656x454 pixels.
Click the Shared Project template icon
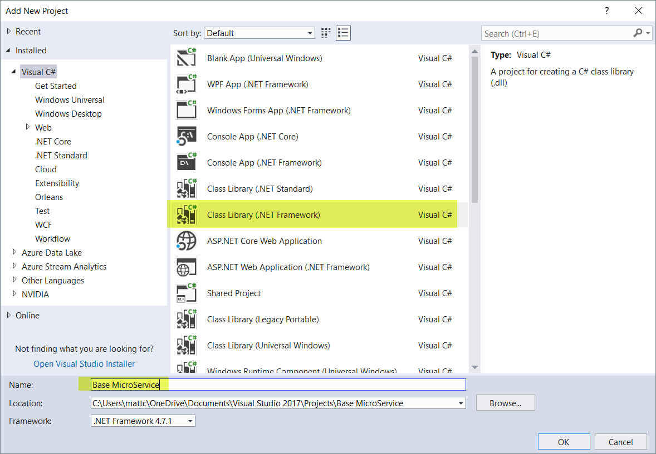187,293
